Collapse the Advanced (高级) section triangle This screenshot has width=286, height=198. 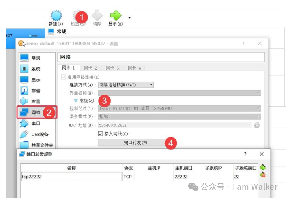76,101
